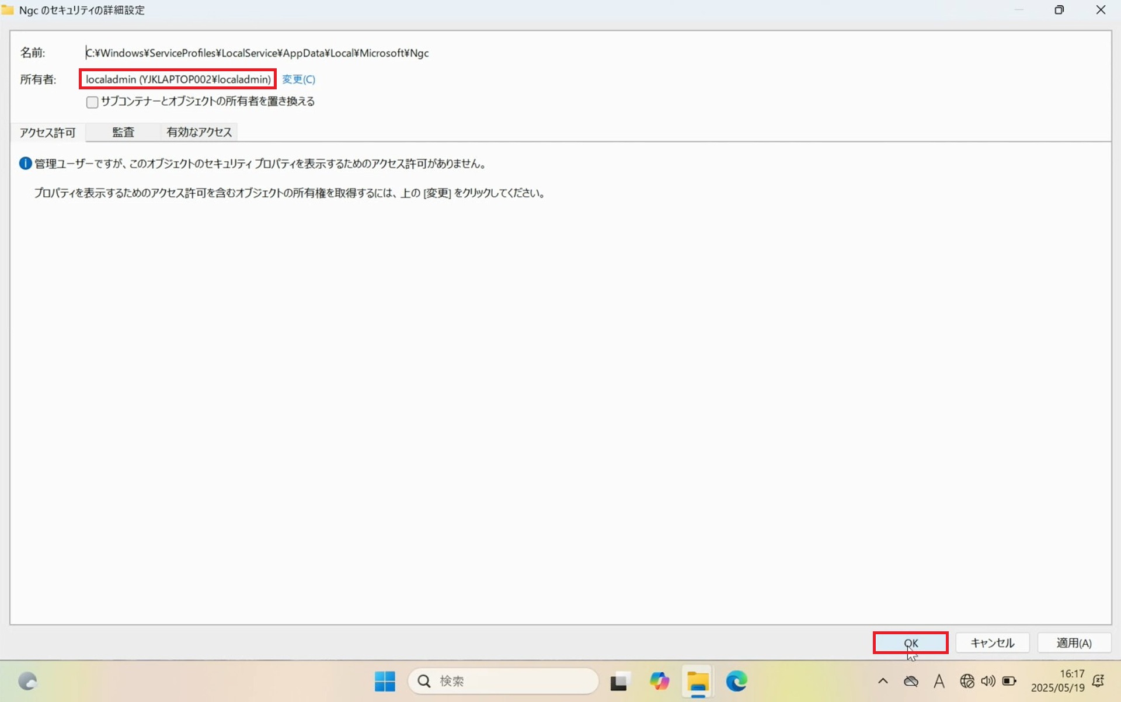
Task: Click the battery status tray icon
Action: (x=1009, y=681)
